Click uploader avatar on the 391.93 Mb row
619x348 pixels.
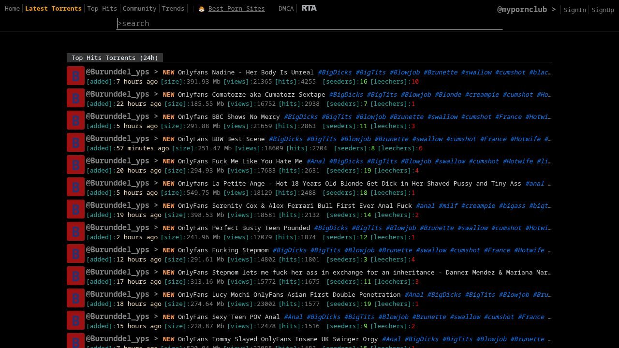(x=75, y=76)
